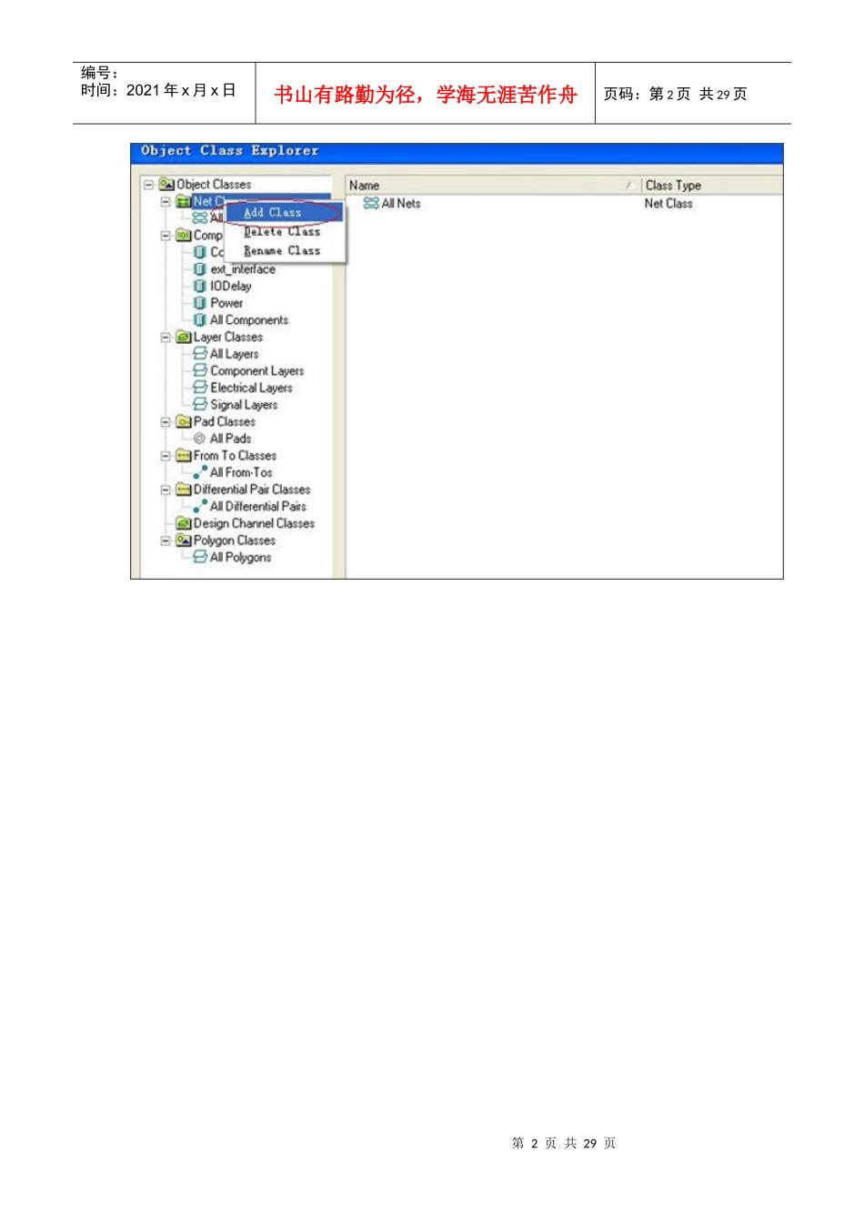
Task: Select the Polygon Classes label
Action: [x=235, y=541]
